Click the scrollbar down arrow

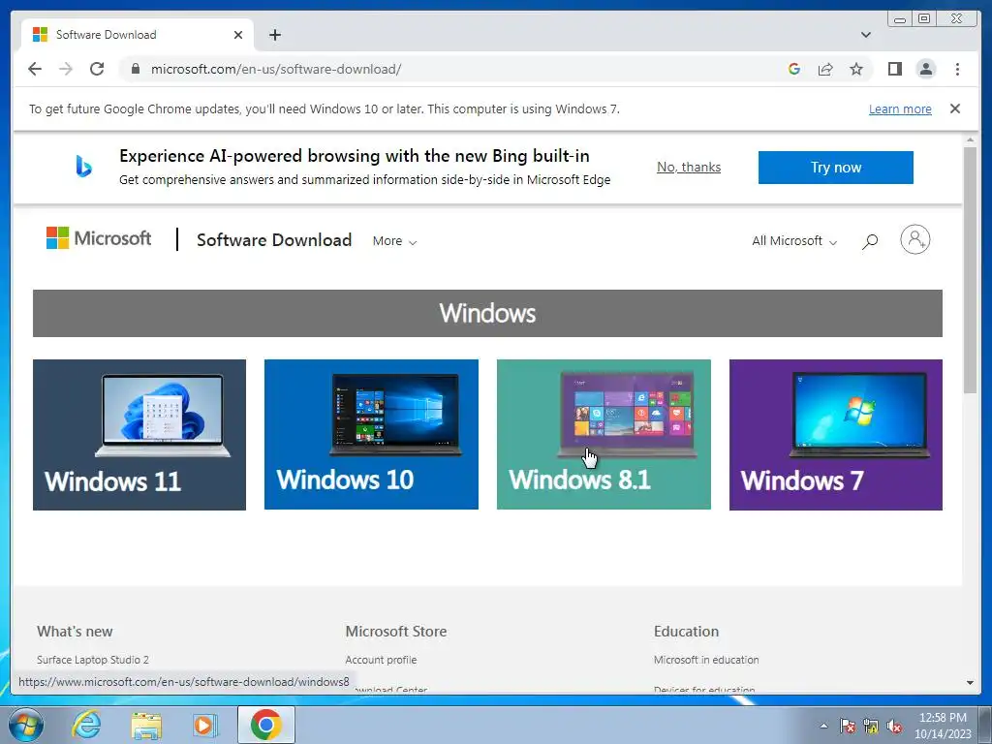pos(970,683)
